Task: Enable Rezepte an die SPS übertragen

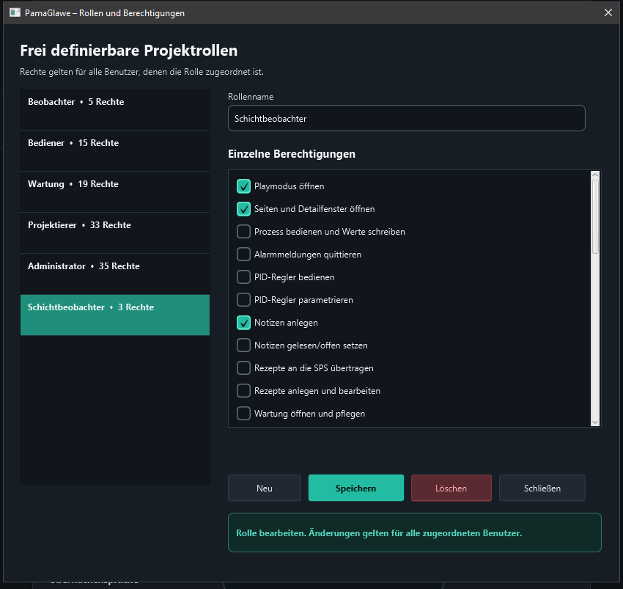Action: pyautogui.click(x=243, y=368)
